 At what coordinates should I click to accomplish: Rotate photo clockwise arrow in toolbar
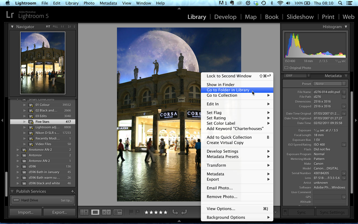coord(184,212)
